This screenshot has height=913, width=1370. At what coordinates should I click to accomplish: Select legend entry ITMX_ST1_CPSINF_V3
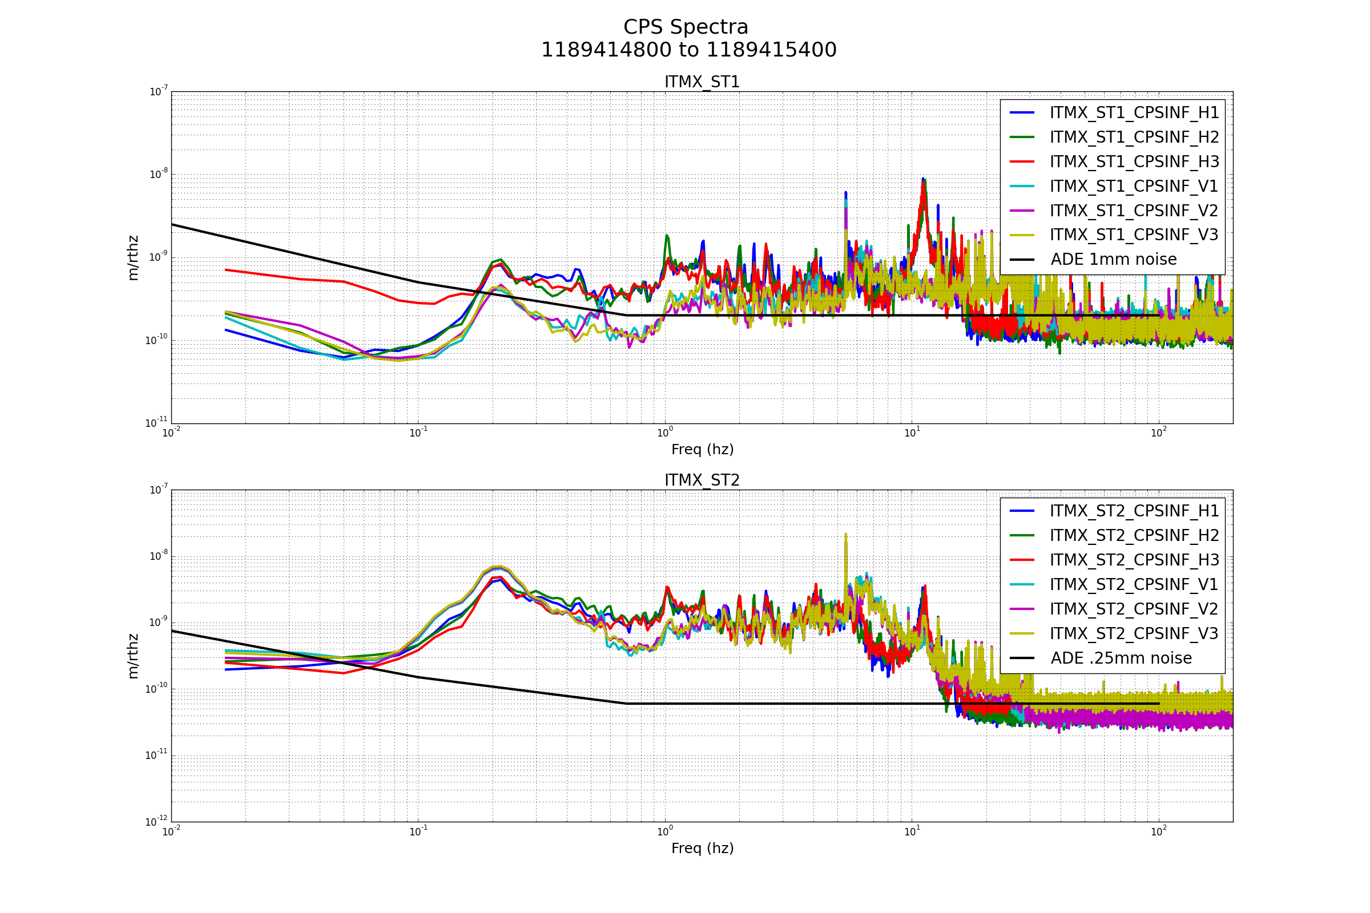click(x=1114, y=235)
